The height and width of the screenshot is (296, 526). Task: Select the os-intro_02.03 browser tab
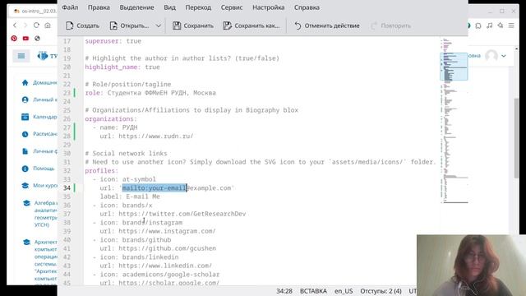tap(35, 11)
